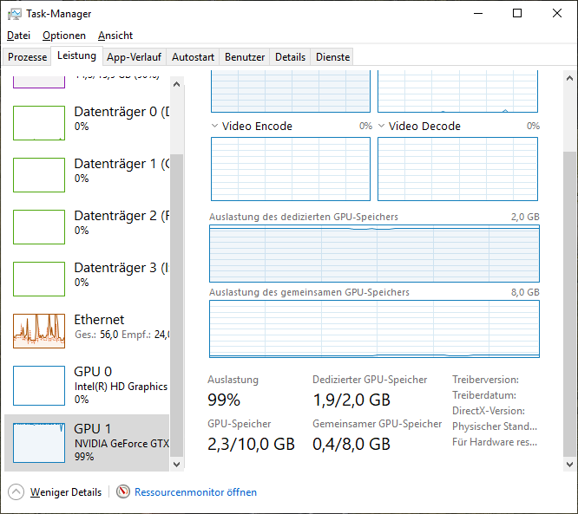Select the Leistung tab
This screenshot has width=578, height=514.
[76, 55]
